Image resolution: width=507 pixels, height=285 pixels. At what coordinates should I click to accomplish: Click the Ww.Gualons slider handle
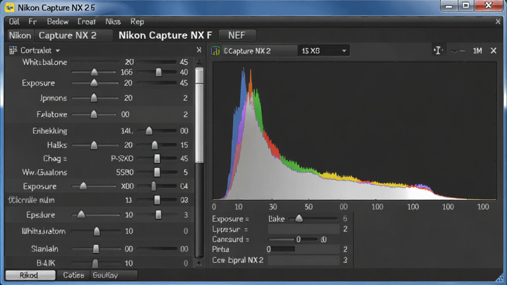click(157, 172)
